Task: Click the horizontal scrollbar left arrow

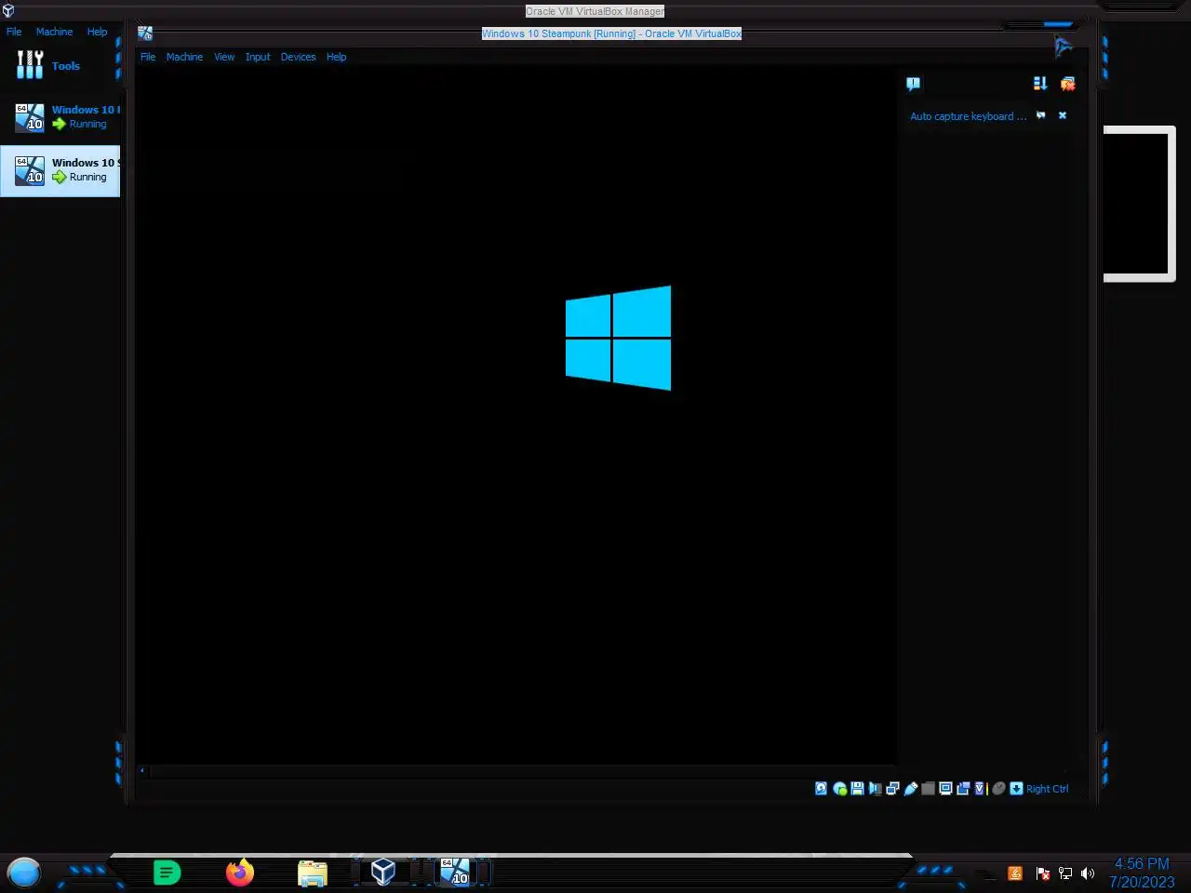Action: (142, 770)
